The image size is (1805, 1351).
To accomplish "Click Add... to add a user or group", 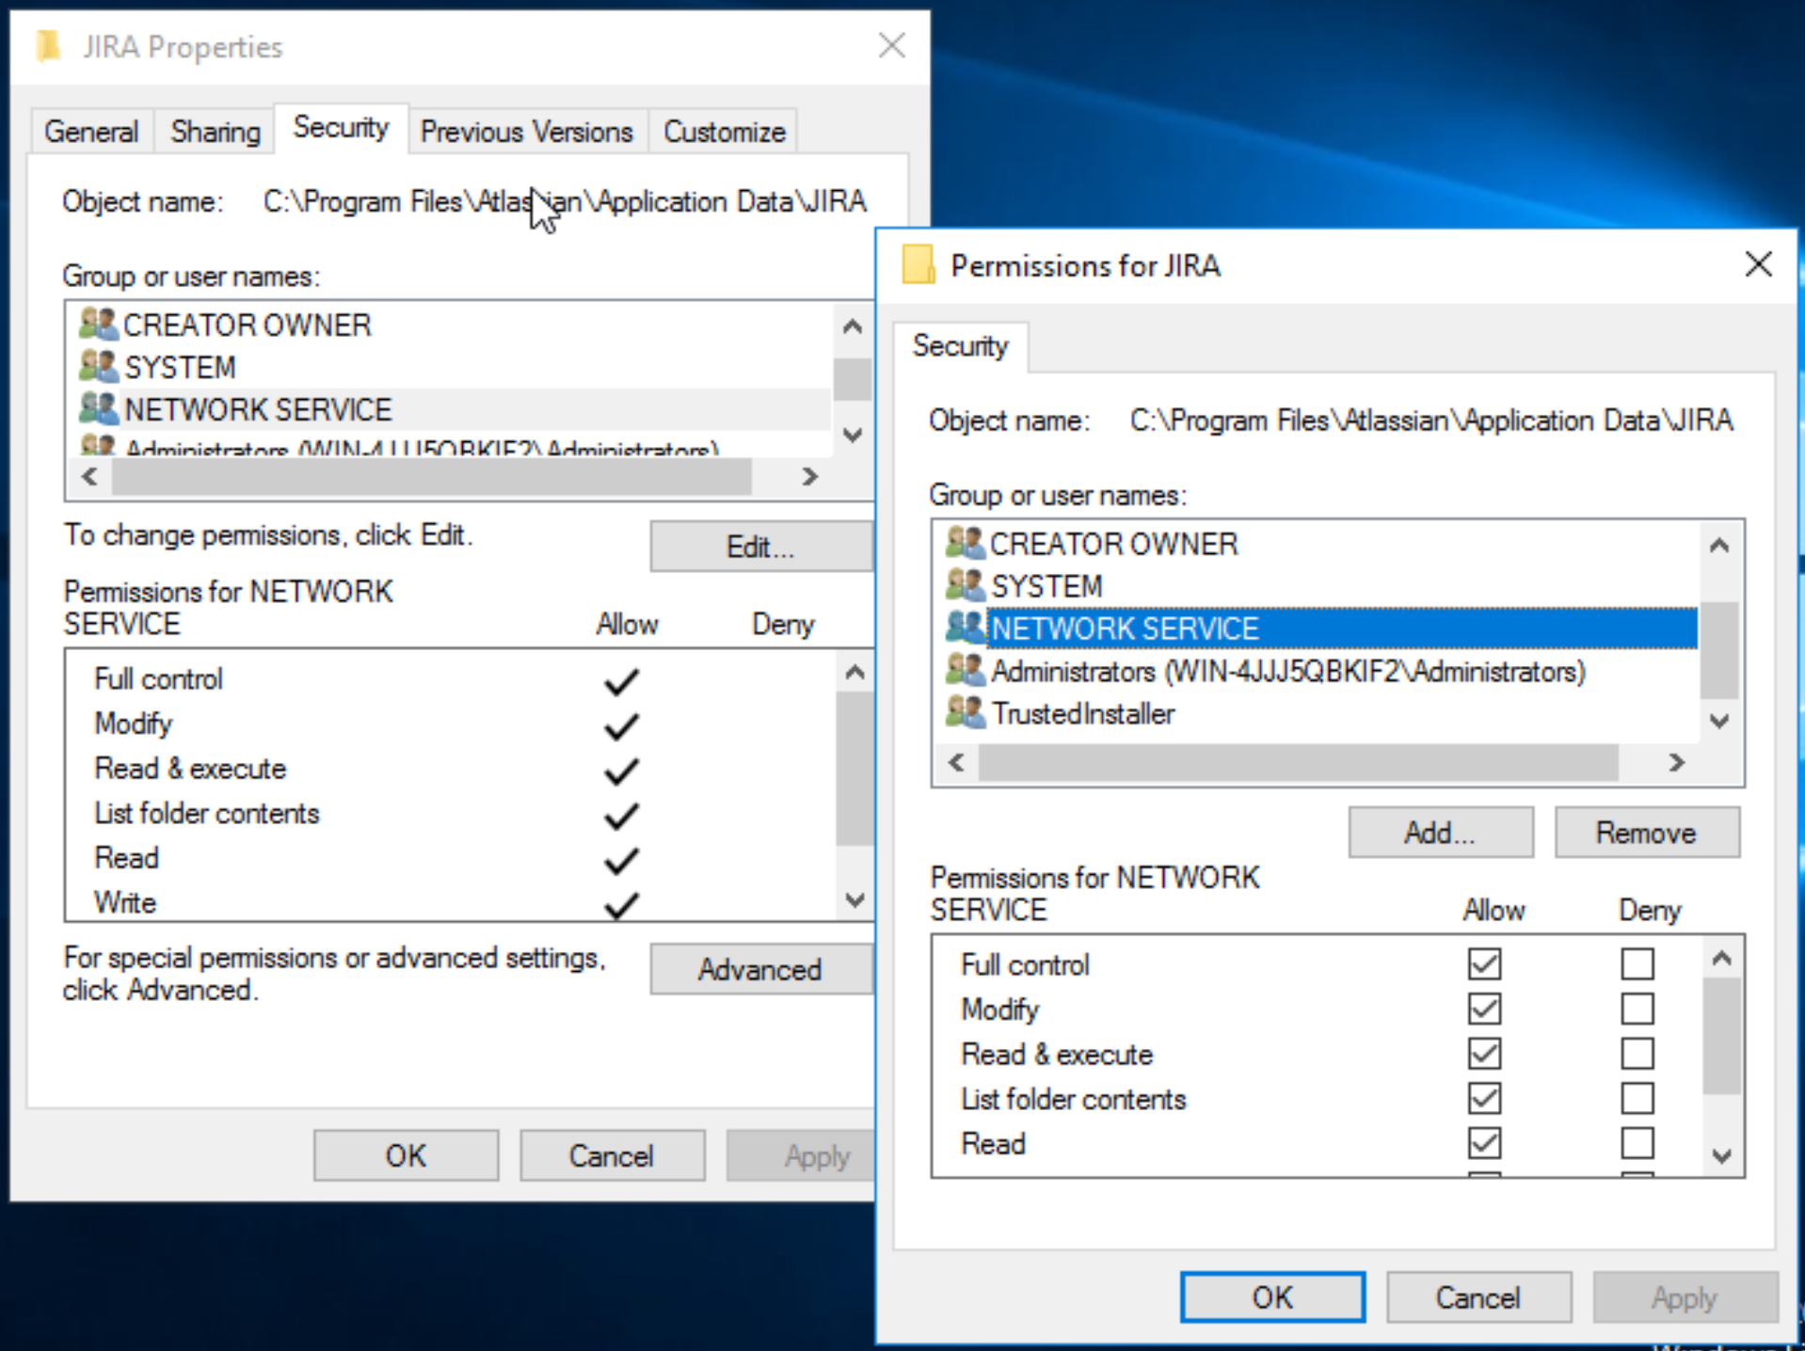I will (x=1441, y=833).
